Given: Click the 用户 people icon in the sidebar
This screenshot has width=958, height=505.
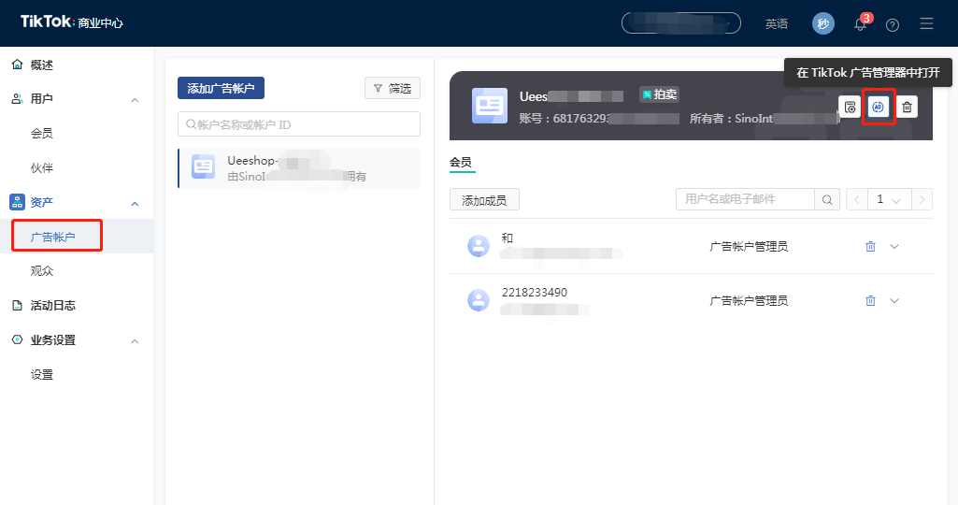Looking at the screenshot, I should (17, 98).
